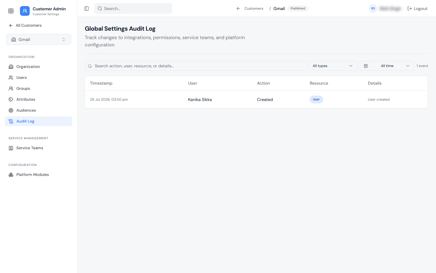Open Attributes in the sidebar
The width and height of the screenshot is (436, 273).
click(x=38, y=99)
